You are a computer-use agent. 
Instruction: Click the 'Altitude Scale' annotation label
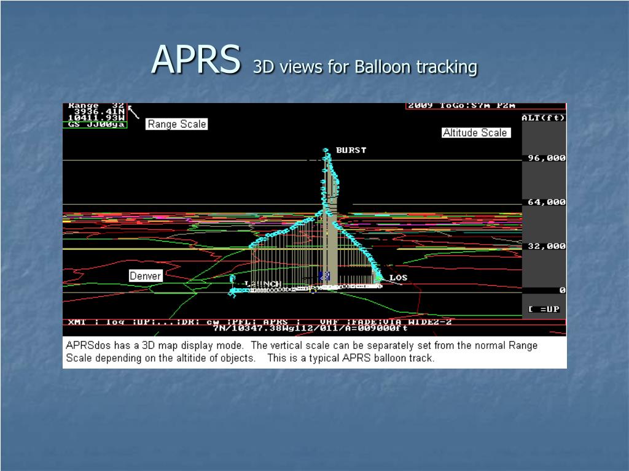coord(476,132)
